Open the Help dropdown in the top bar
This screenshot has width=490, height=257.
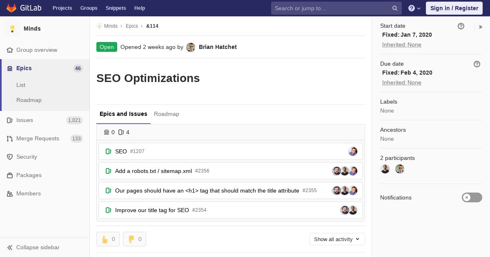click(414, 8)
